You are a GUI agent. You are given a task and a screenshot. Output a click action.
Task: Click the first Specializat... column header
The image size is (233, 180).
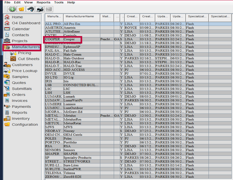(197, 18)
